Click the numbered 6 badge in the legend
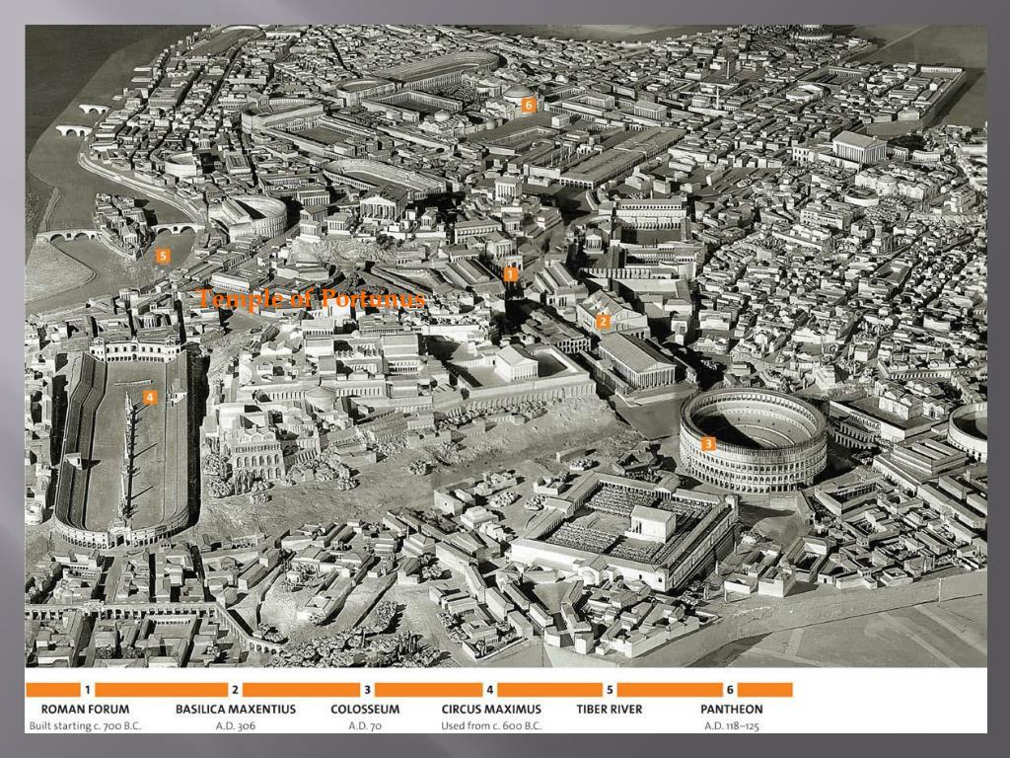The height and width of the screenshot is (758, 1010). coord(730,690)
